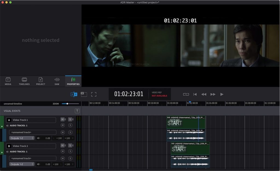Click the 00:56:00:00 mark on the timeline ruler
The height and width of the screenshot is (171, 280).
134,103
